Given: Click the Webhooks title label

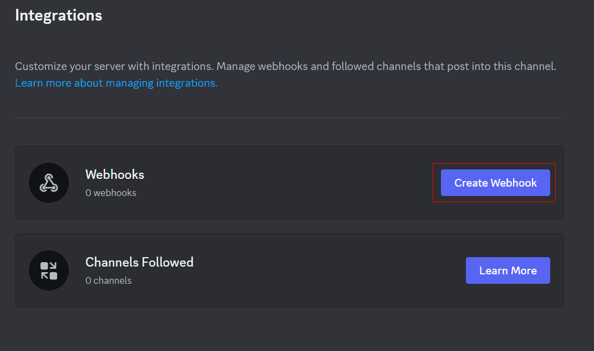Looking at the screenshot, I should (114, 174).
